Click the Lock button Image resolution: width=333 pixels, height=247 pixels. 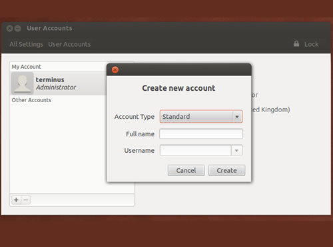point(306,44)
